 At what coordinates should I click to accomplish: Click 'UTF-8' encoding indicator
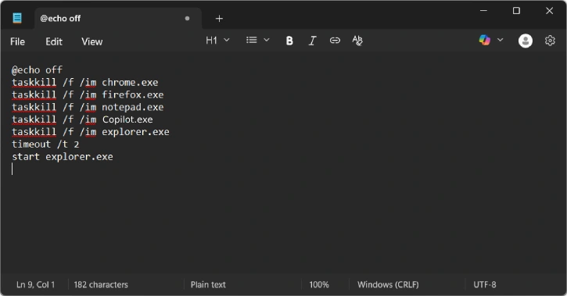tap(485, 284)
